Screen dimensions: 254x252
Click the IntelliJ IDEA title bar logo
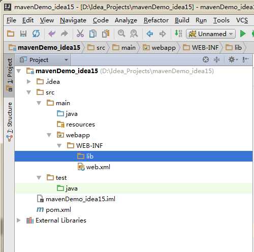pos(8,7)
